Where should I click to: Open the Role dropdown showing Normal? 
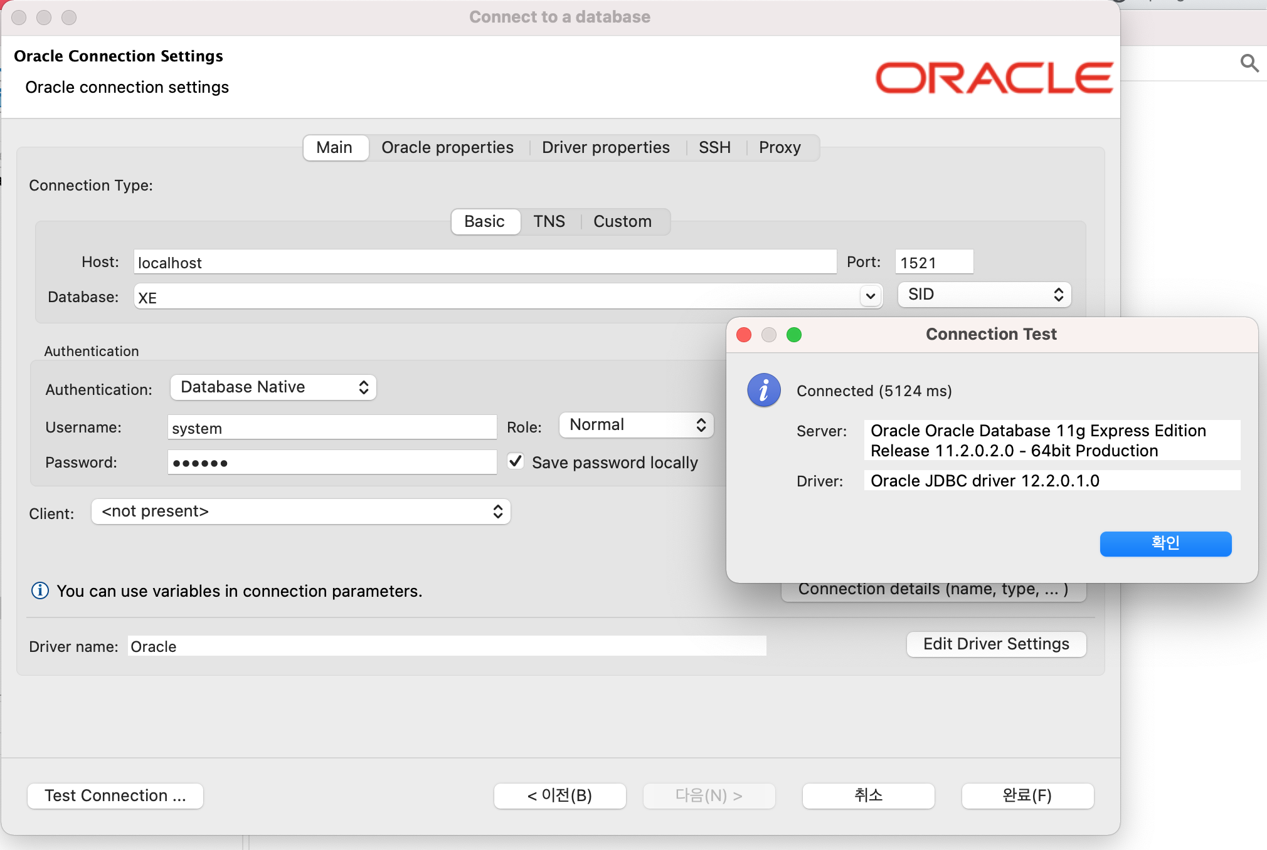pyautogui.click(x=636, y=425)
